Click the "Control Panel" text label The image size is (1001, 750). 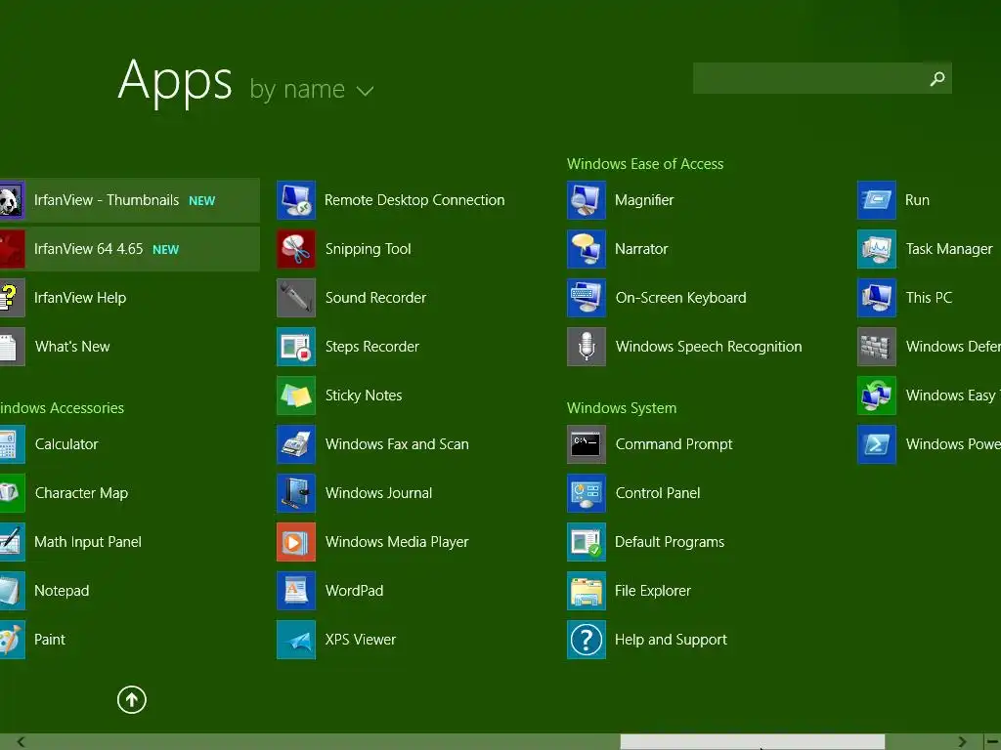point(658,493)
